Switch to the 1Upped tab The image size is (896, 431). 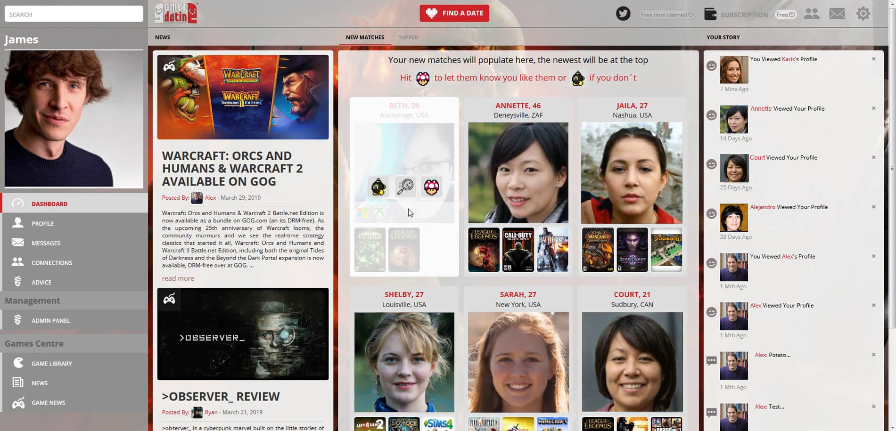point(408,37)
